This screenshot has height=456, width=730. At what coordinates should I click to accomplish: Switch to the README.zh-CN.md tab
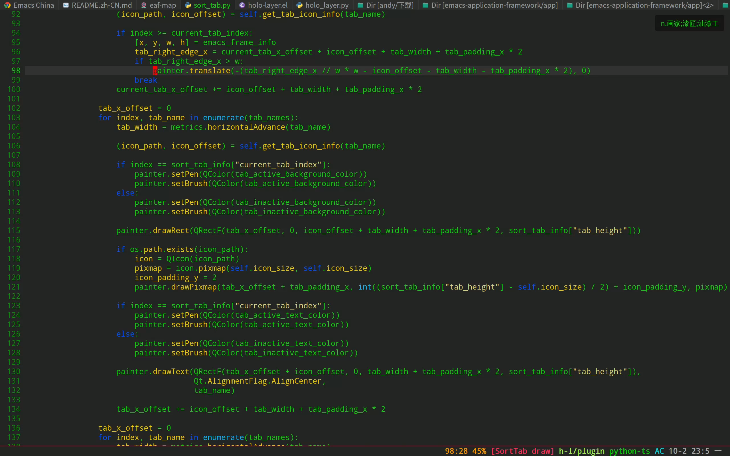pyautogui.click(x=102, y=5)
